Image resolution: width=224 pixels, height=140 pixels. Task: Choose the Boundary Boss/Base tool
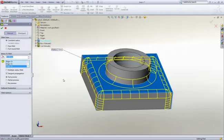click(27, 13)
